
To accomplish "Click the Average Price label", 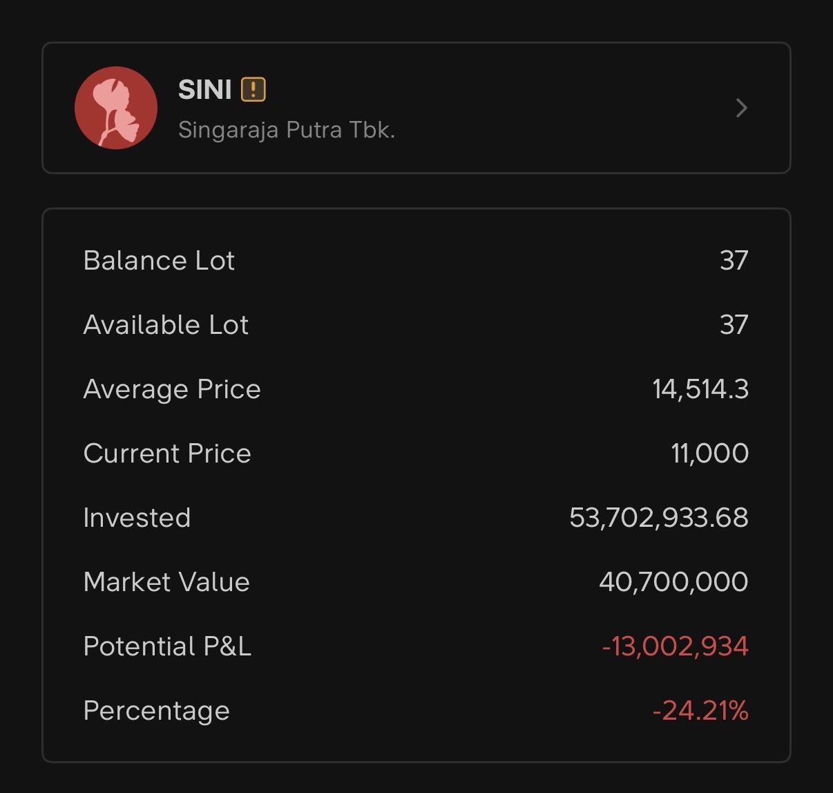I will pos(172,389).
